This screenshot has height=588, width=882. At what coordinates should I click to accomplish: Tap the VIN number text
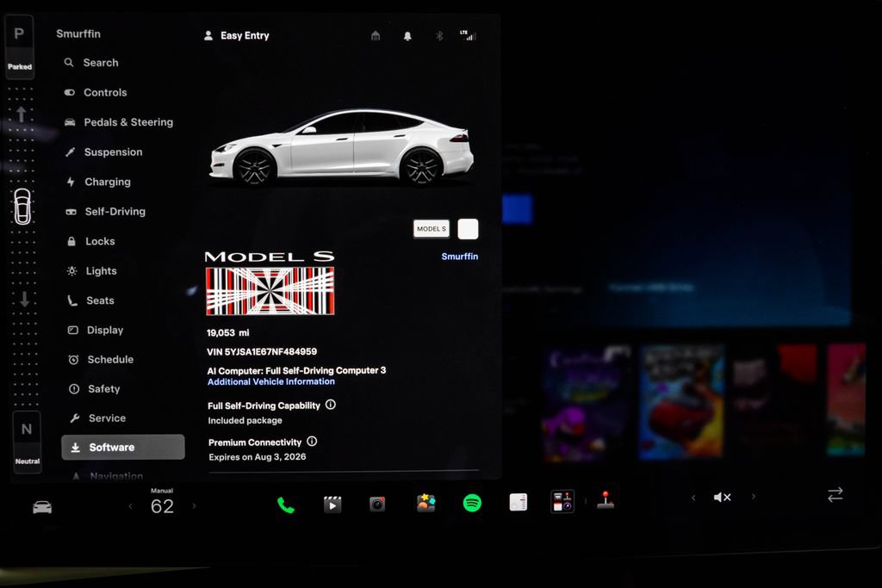tap(262, 351)
